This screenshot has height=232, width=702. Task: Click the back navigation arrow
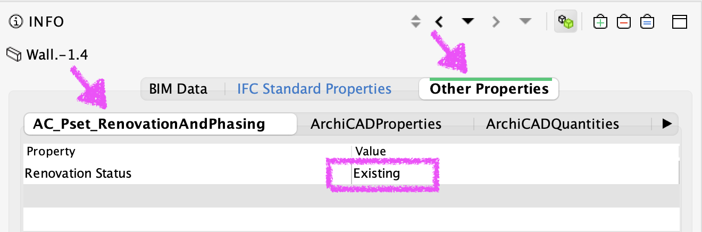(x=439, y=22)
